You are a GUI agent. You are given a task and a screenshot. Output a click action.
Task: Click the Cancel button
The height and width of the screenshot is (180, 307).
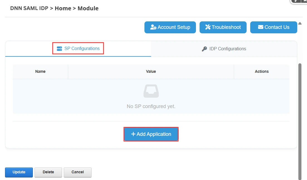[x=77, y=172]
